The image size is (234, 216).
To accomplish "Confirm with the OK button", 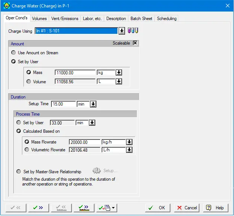I will 157,208.
